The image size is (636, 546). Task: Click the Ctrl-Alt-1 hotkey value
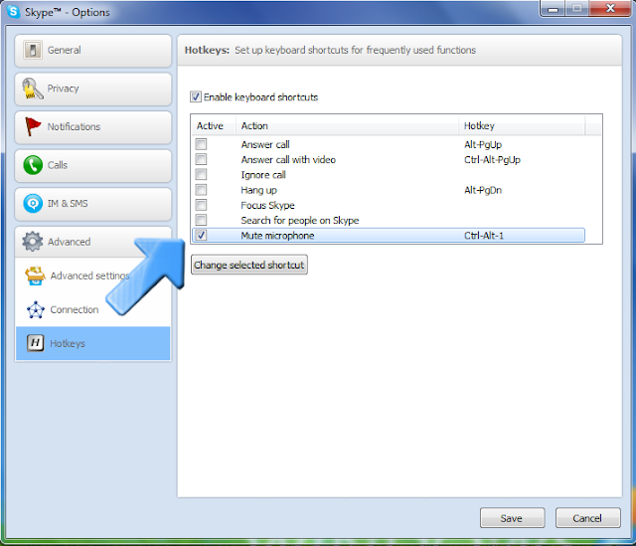click(484, 236)
